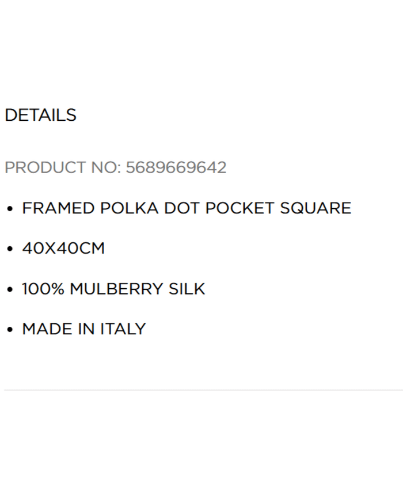The height and width of the screenshot is (489, 403).
Task: Click the 40X40CM size text
Action: [63, 248]
